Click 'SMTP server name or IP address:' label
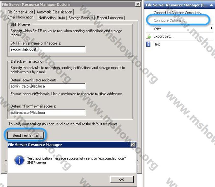Image resolution: width=215 pixels, height=187 pixels. click(36, 43)
